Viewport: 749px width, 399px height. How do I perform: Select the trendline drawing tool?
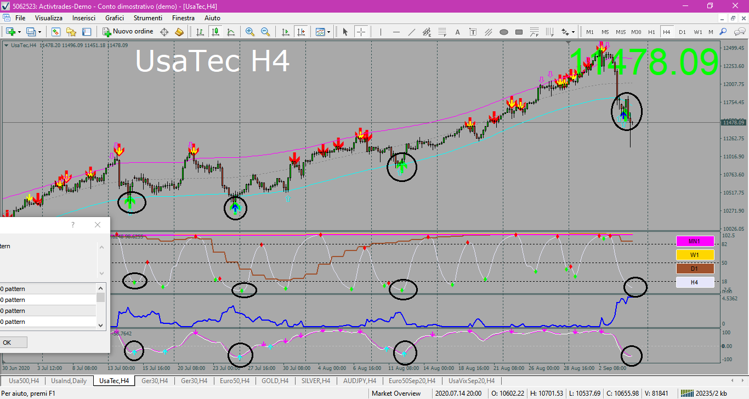(411, 32)
